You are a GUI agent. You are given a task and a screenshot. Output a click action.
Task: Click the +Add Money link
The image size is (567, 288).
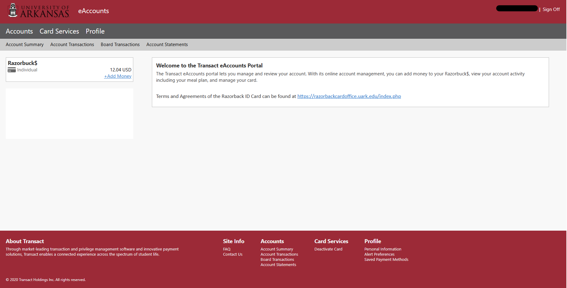[118, 76]
